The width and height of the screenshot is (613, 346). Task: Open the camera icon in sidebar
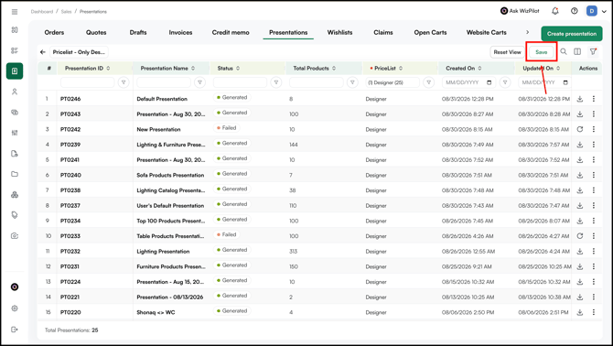click(15, 236)
